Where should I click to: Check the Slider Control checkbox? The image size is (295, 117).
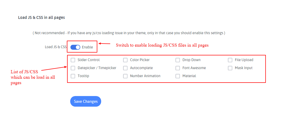click(73, 60)
